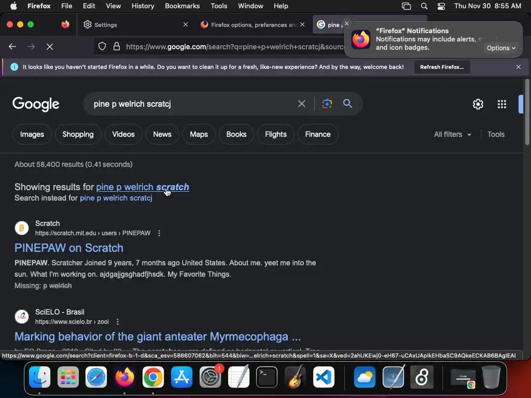Focus the URL address bar
Screen dimensions: 531x398
234,47
